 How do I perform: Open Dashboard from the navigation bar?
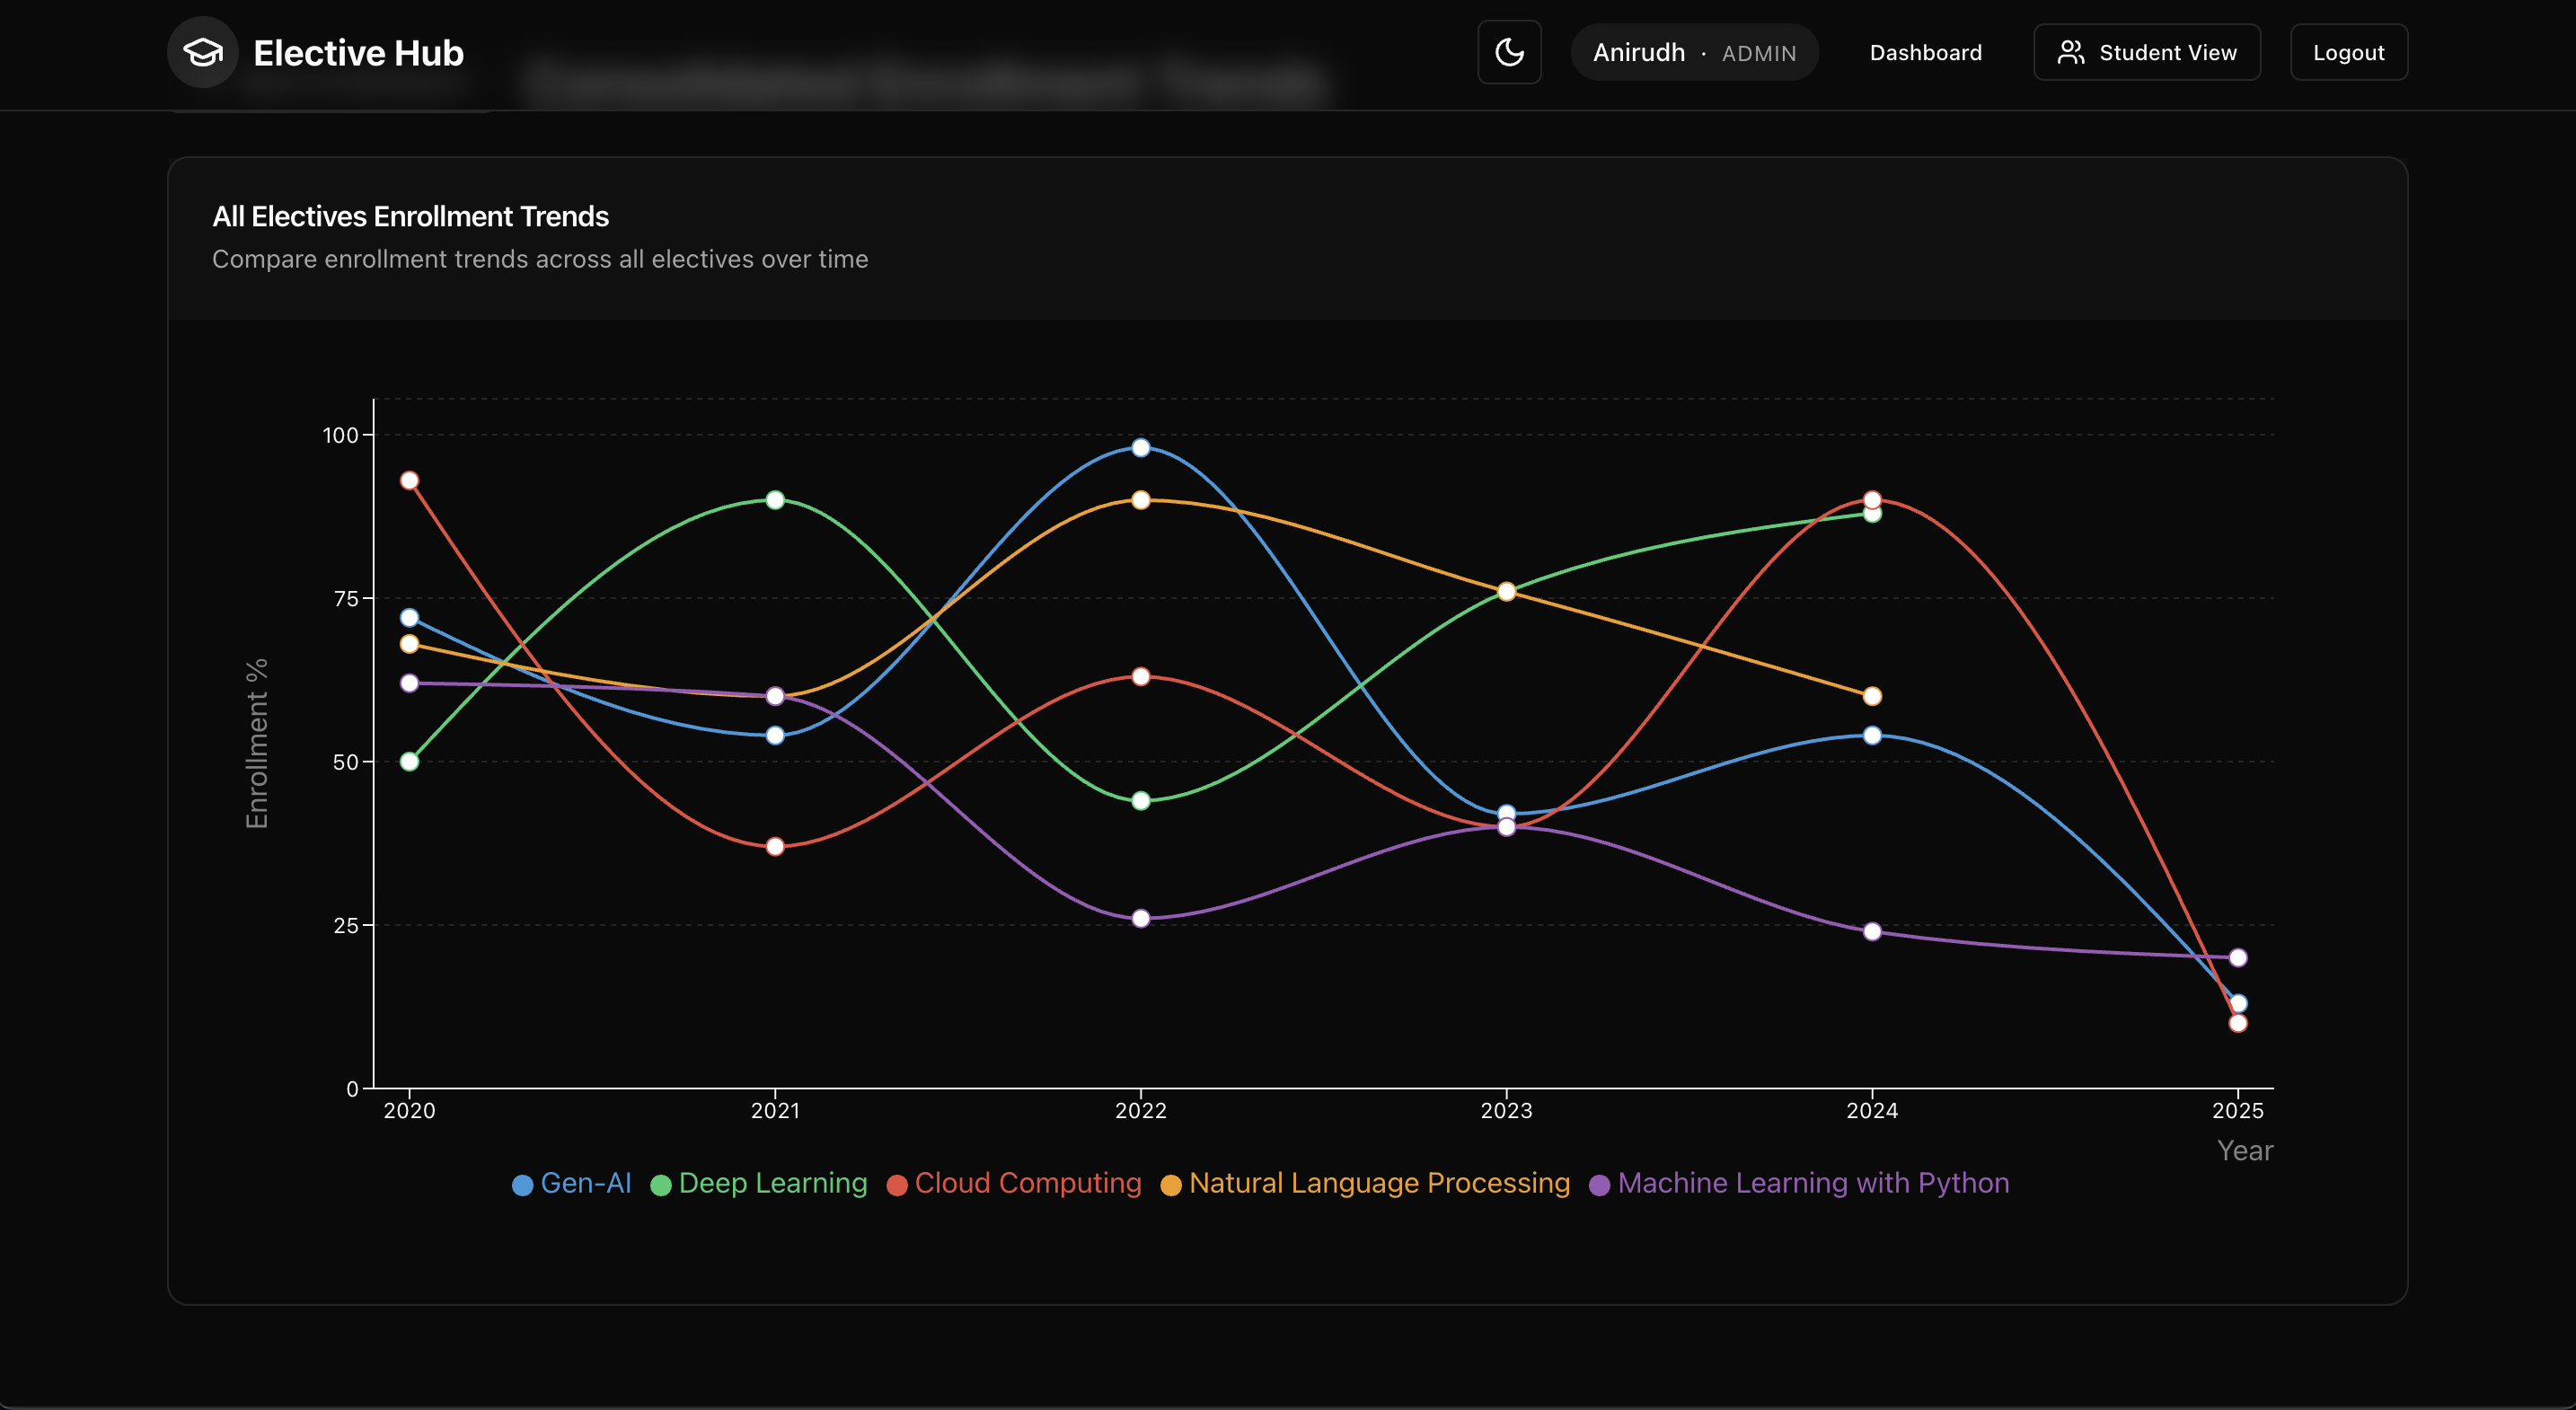1925,52
